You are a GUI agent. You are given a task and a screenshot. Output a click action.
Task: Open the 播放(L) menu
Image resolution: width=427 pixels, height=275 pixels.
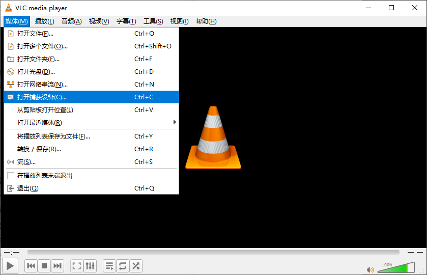pyautogui.click(x=44, y=21)
